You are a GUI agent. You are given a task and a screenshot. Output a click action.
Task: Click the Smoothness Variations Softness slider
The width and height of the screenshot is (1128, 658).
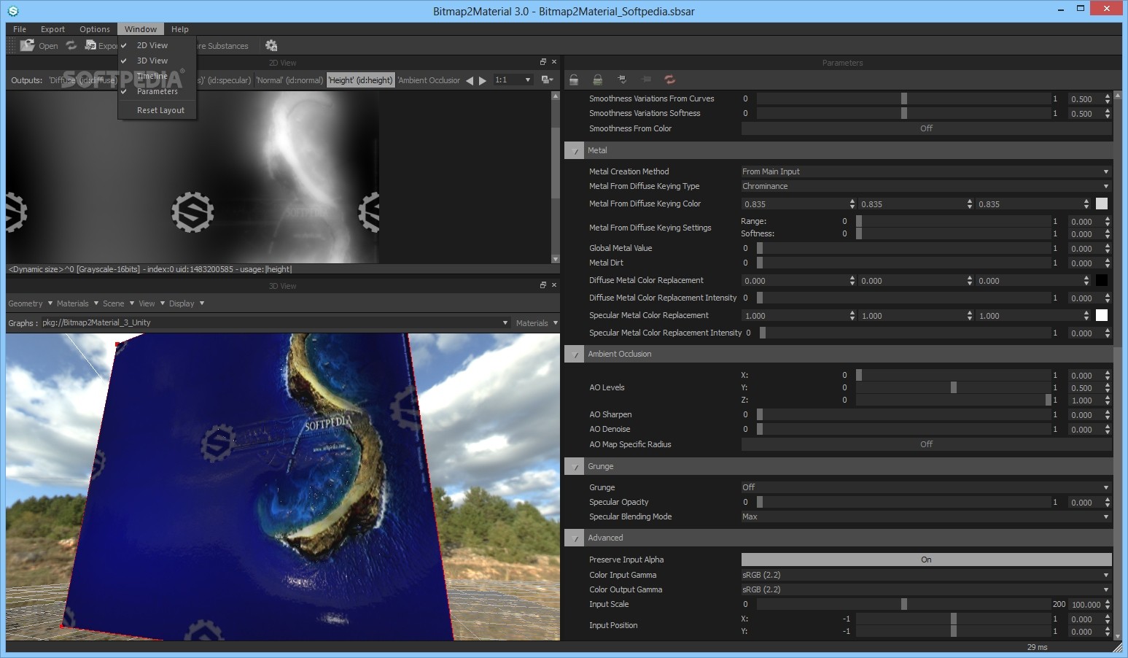(x=904, y=113)
